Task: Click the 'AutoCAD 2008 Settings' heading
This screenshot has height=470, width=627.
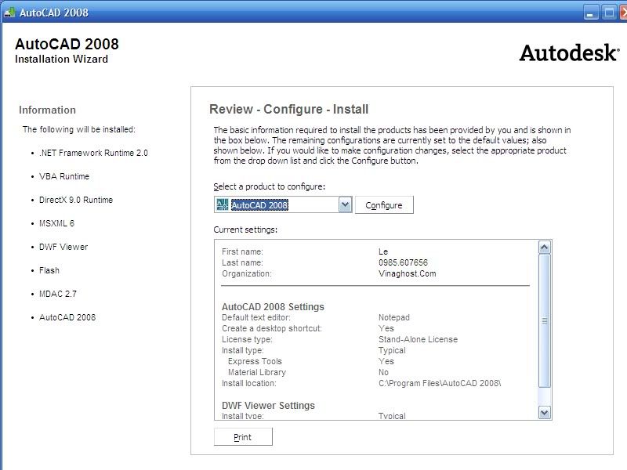Action: (x=273, y=306)
